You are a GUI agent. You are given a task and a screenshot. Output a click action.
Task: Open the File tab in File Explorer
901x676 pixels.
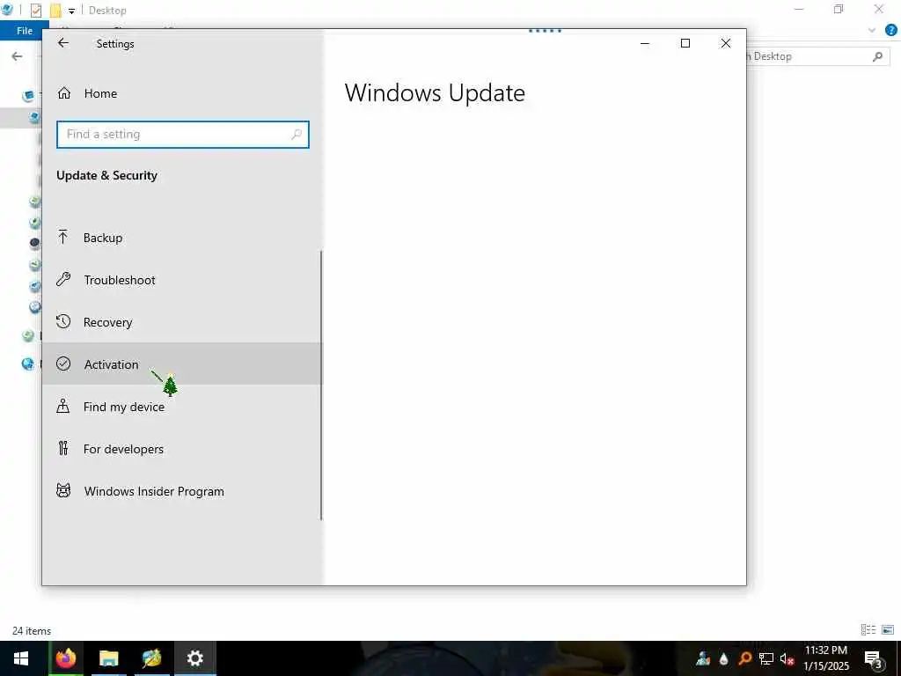(24, 31)
